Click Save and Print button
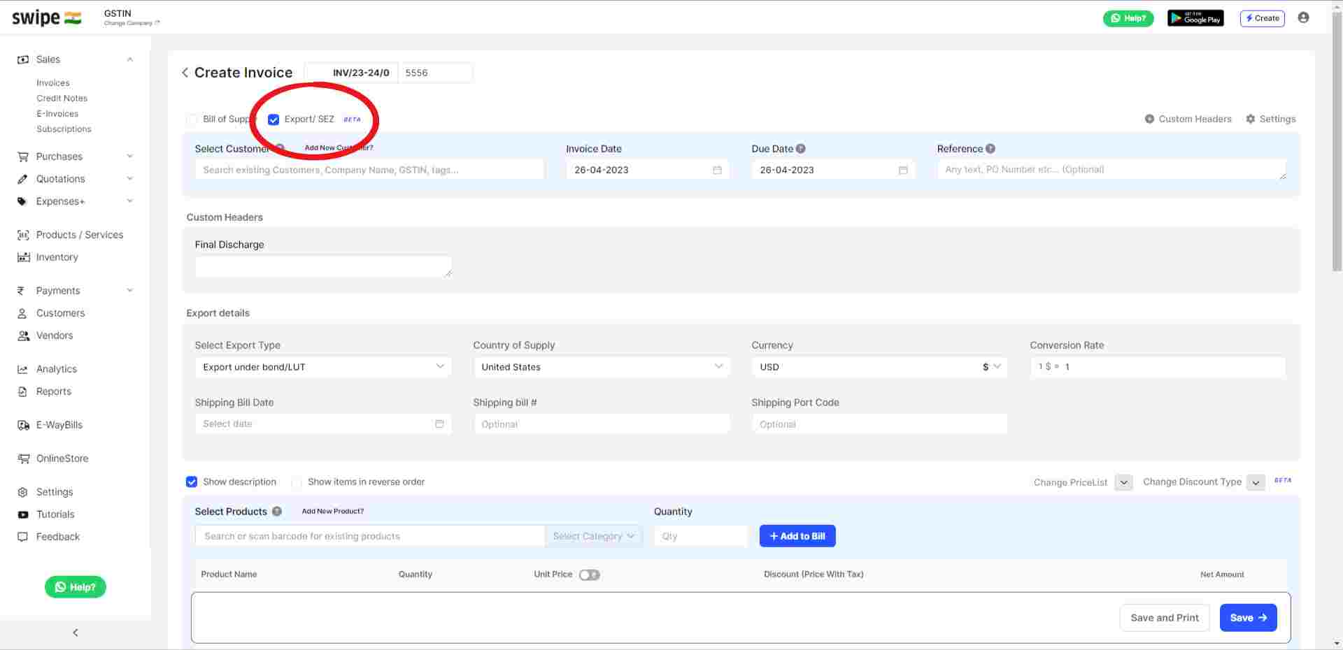The width and height of the screenshot is (1343, 650). (1165, 618)
